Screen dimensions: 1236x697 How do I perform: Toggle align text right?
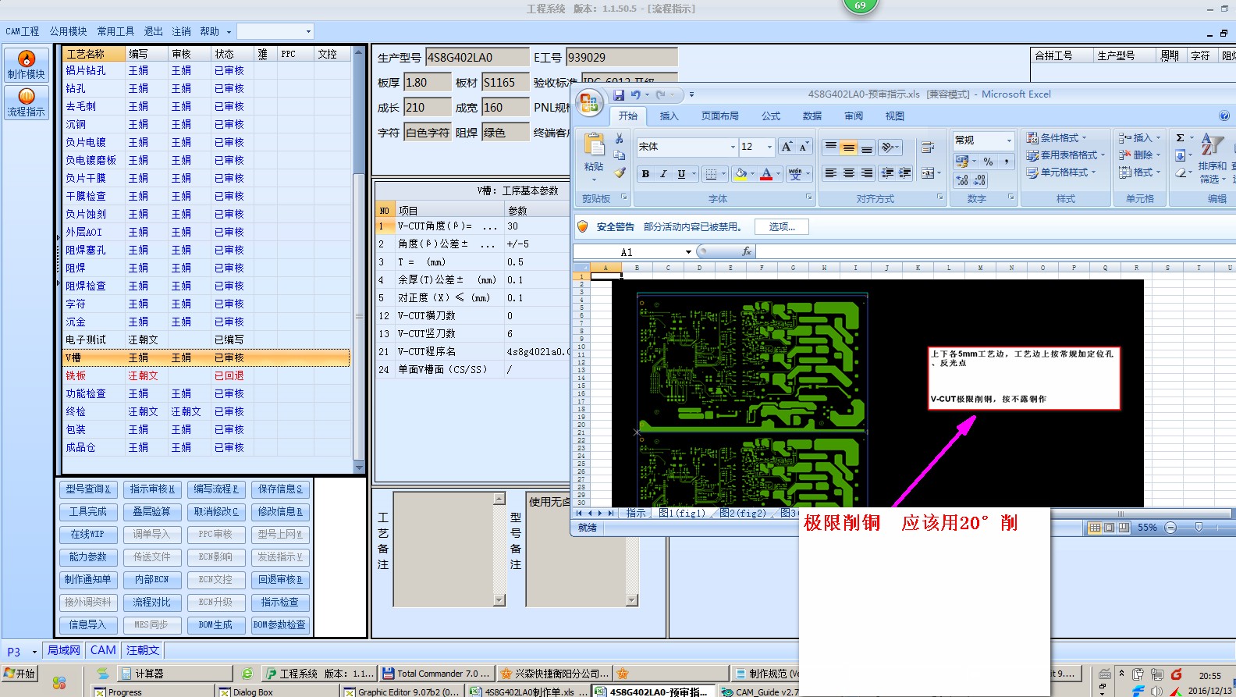tap(866, 173)
